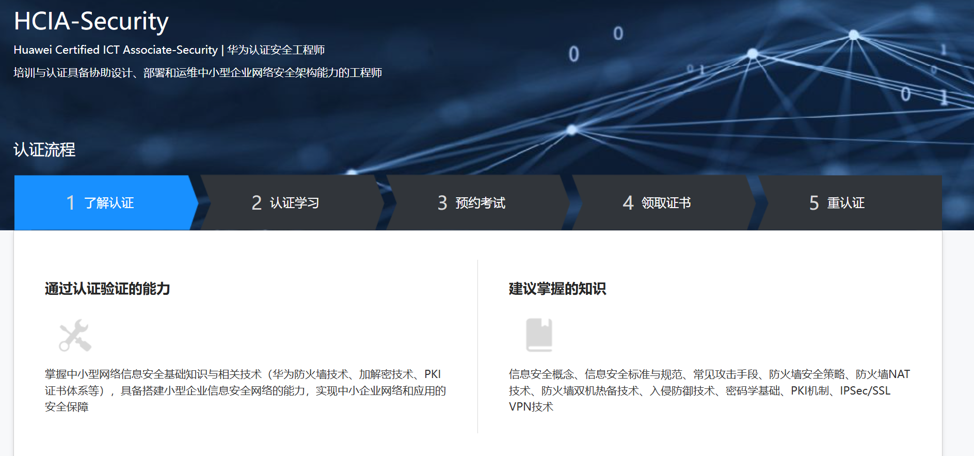974x456 pixels.
Task: Click the grey book icon
Action: (x=539, y=335)
